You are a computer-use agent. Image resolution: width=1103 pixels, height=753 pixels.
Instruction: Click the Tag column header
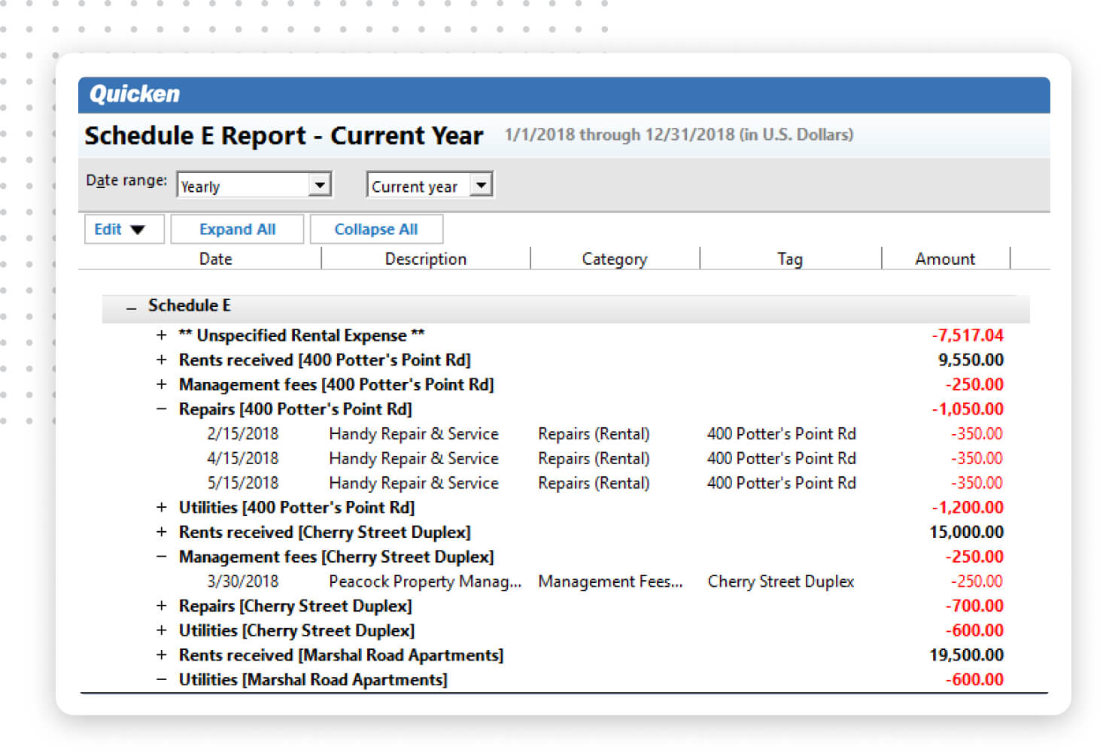tap(790, 259)
